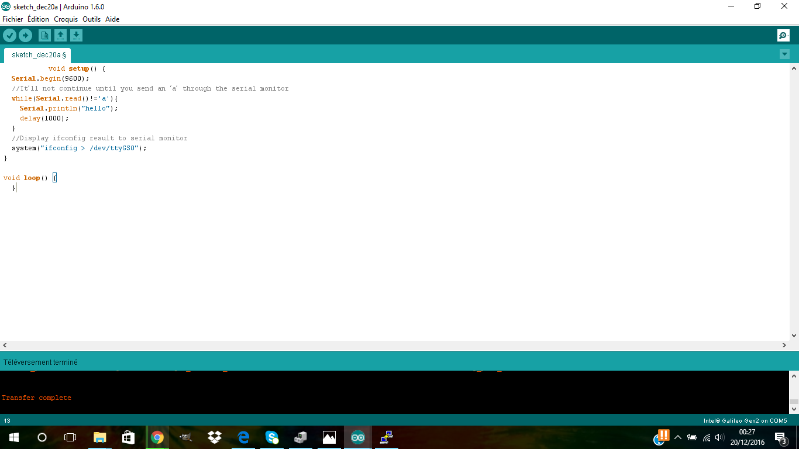The width and height of the screenshot is (799, 449).
Task: Open the Fichier menu
Action: pos(12,19)
